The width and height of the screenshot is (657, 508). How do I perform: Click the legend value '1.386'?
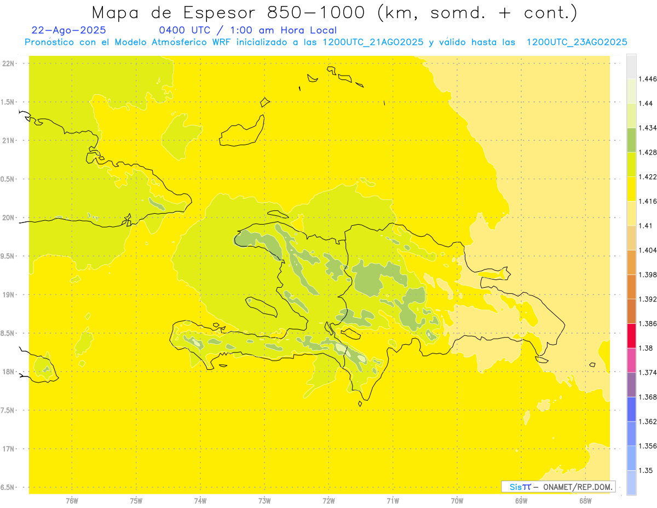click(648, 323)
